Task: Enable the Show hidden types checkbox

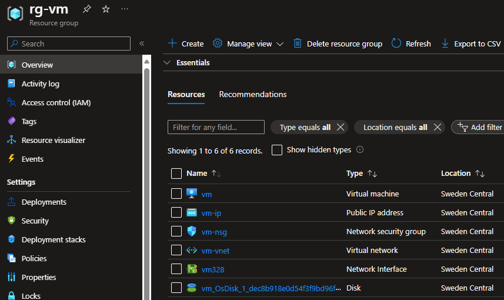Action: click(277, 150)
